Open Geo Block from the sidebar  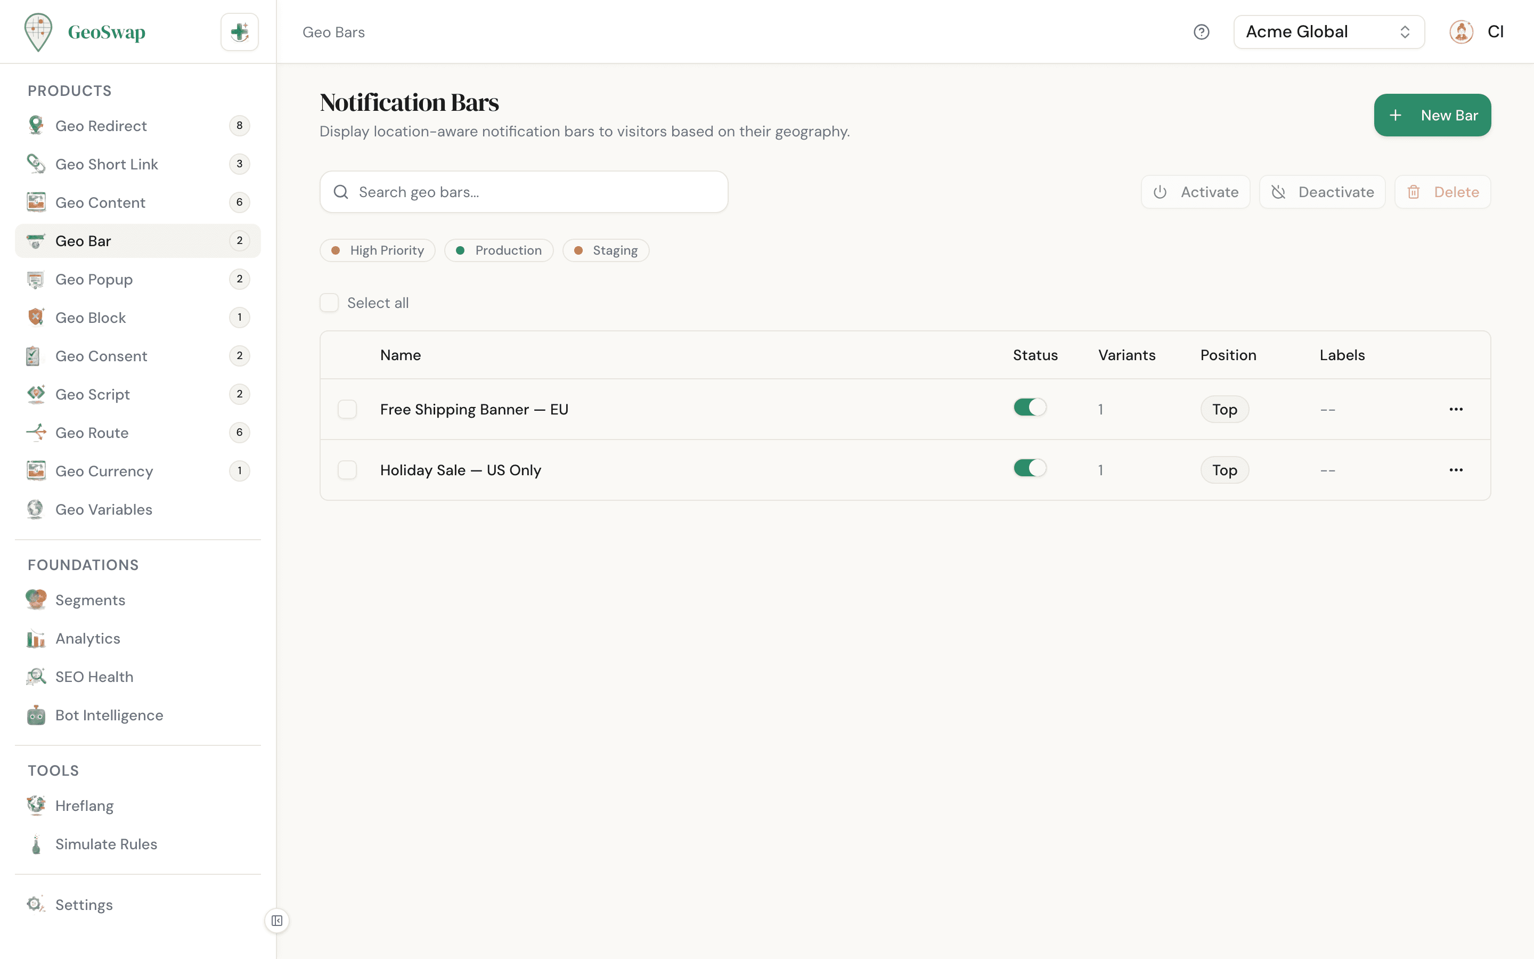[x=91, y=317]
